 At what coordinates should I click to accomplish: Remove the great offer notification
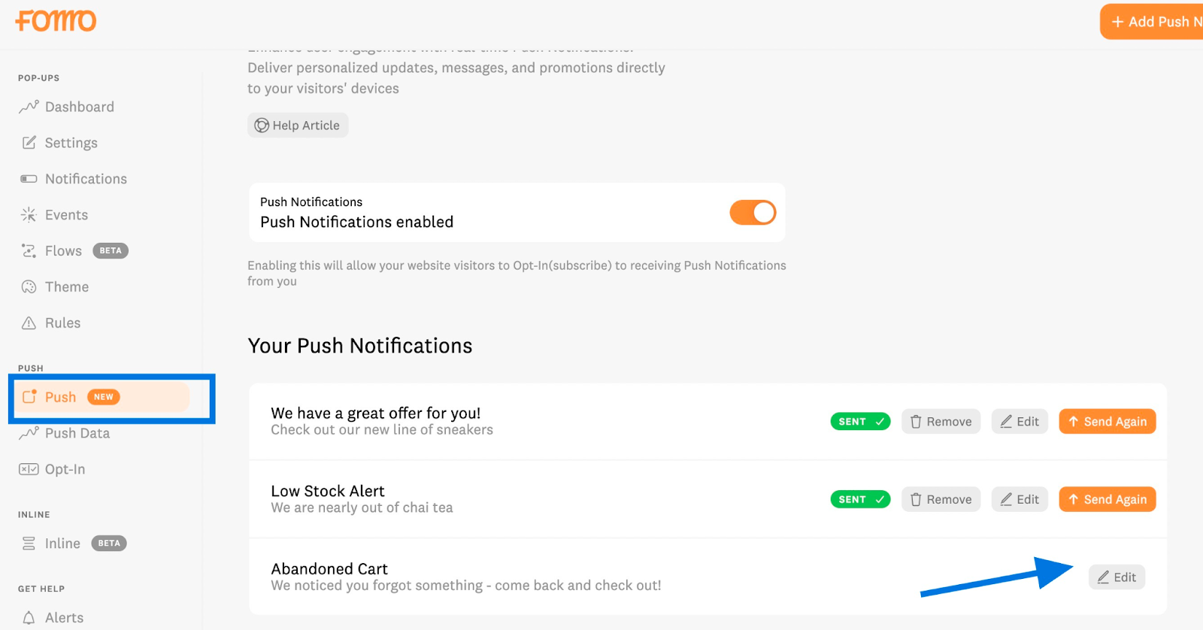point(940,421)
